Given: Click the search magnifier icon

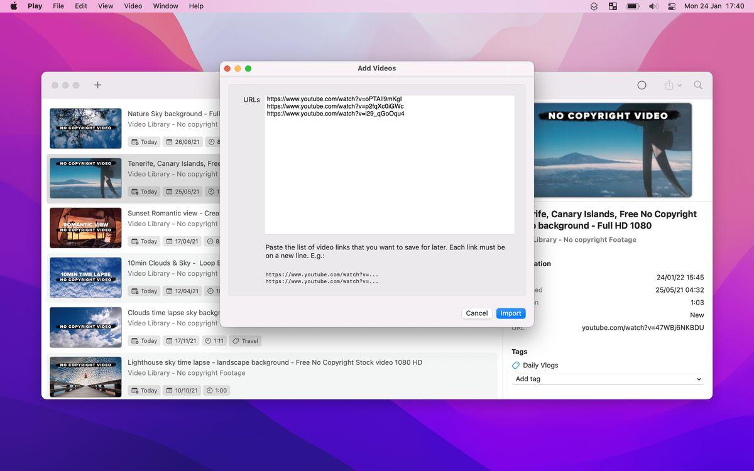Looking at the screenshot, I should coord(698,85).
